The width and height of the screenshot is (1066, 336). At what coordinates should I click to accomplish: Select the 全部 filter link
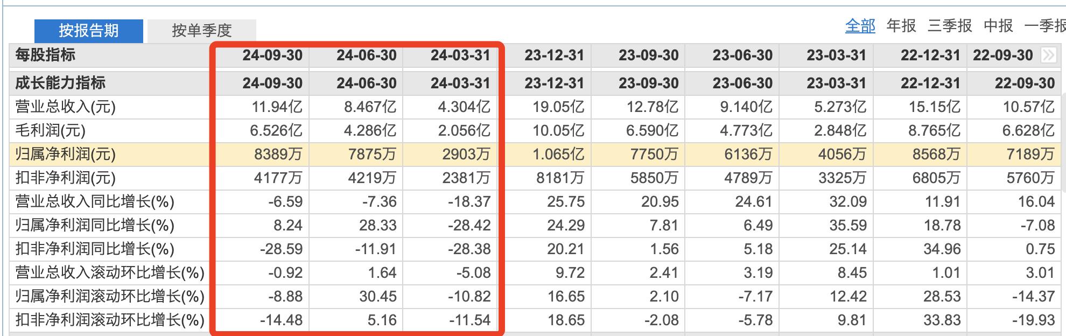coord(860,25)
